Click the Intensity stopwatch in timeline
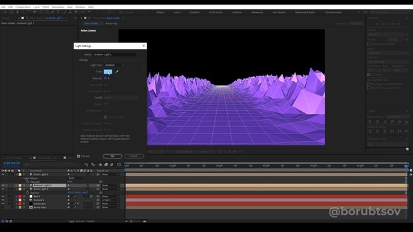This screenshot has width=413, height=232. pos(28,182)
